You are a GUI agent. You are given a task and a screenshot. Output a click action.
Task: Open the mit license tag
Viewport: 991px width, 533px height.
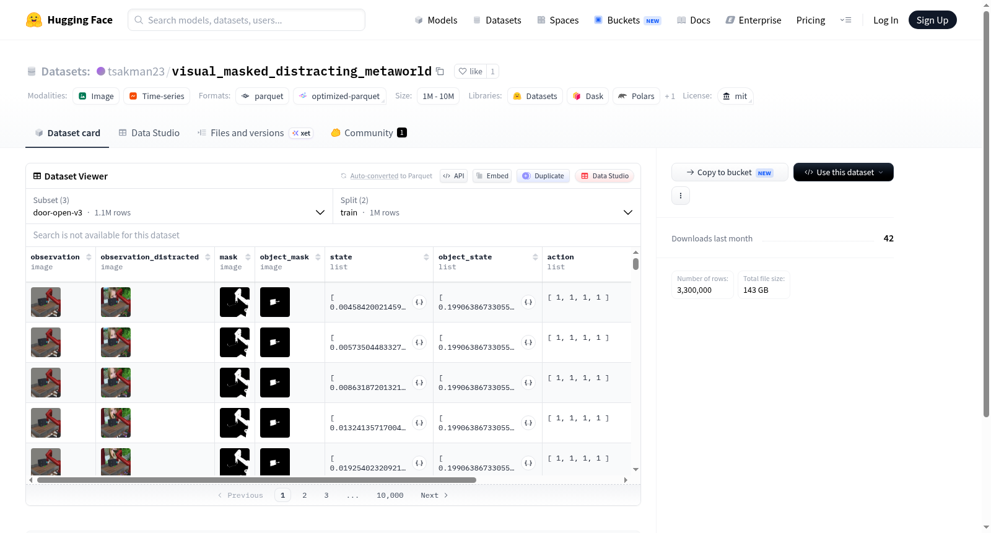(x=735, y=96)
